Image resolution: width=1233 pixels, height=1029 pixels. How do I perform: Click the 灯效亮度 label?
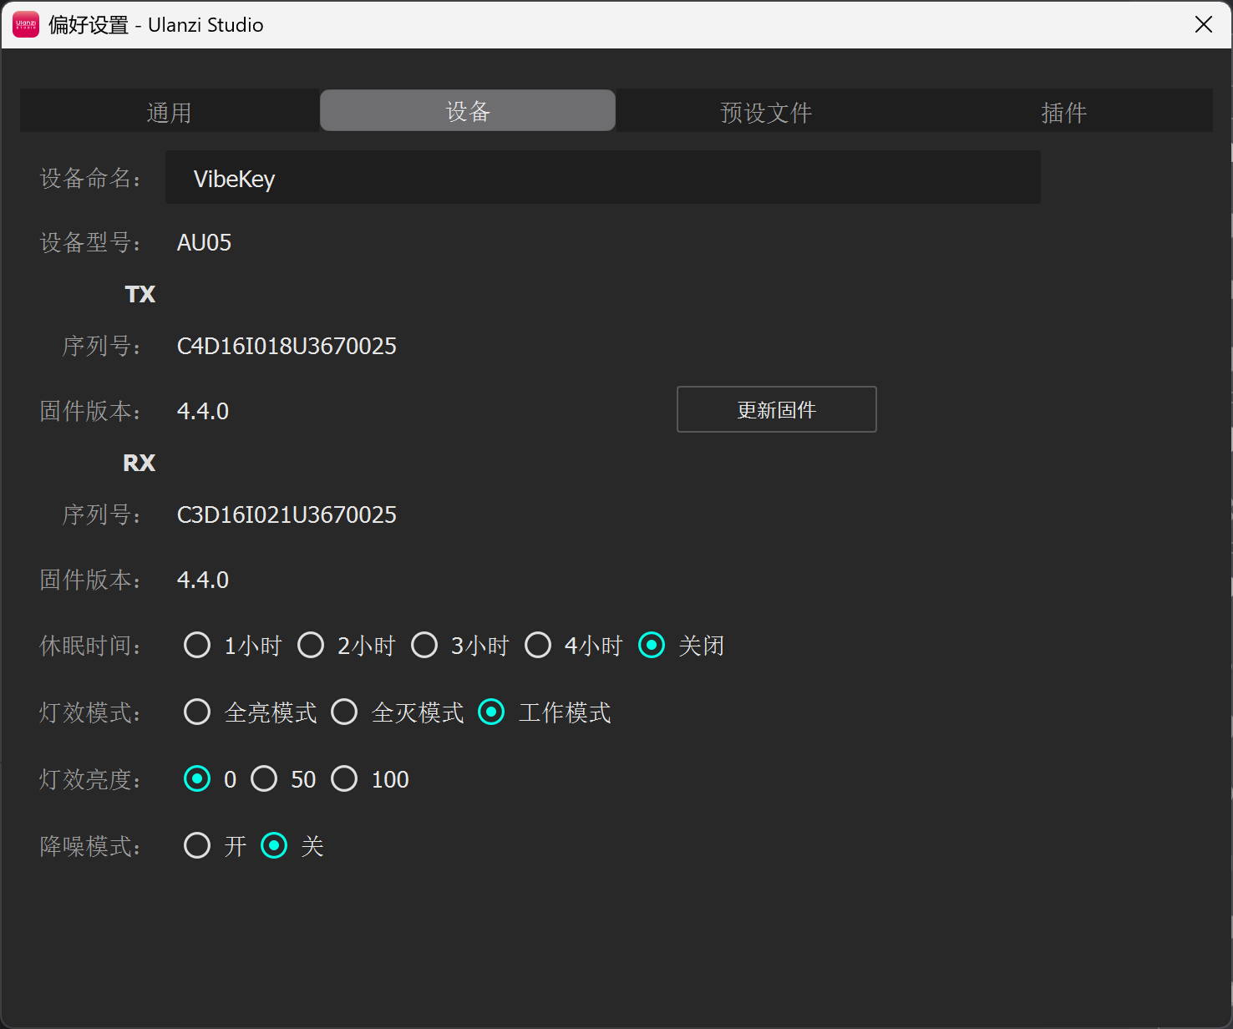(x=90, y=779)
